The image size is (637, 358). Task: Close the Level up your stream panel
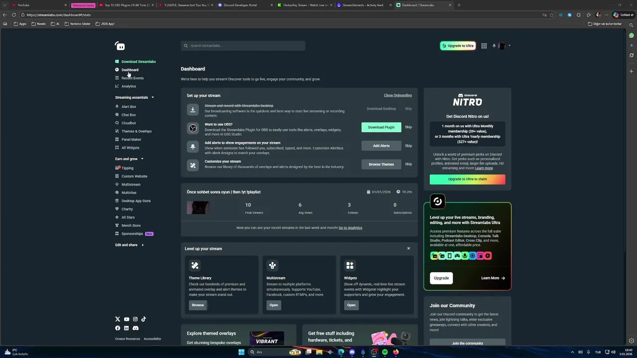[x=409, y=249]
